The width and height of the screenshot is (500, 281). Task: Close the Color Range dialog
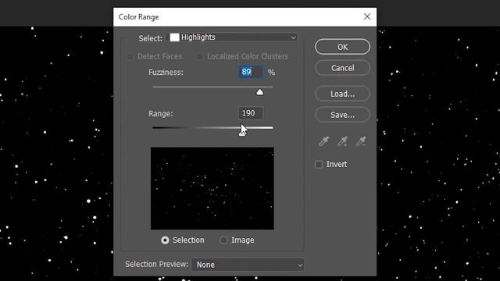tap(367, 16)
